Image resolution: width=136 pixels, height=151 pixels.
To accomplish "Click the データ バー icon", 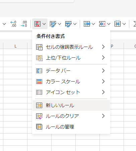I will pyautogui.click(x=39, y=71).
